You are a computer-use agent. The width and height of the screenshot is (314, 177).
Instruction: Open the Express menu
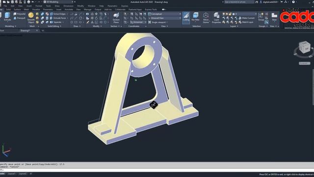coord(125,6)
